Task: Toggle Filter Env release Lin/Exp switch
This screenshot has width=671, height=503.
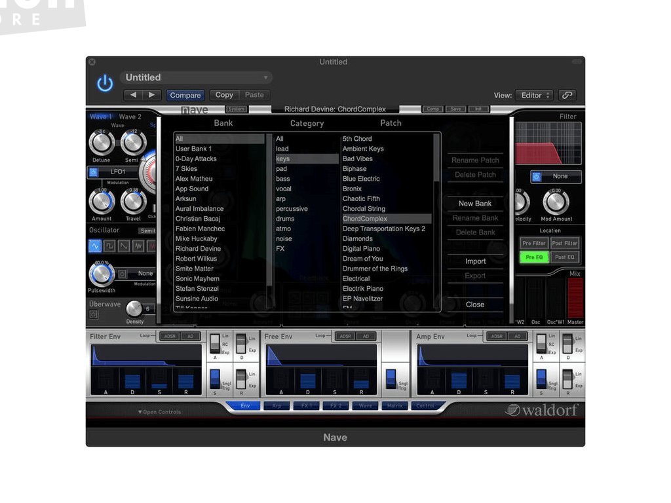Action: 241,379
